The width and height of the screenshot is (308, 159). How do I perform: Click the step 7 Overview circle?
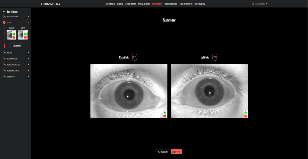[4, 77]
